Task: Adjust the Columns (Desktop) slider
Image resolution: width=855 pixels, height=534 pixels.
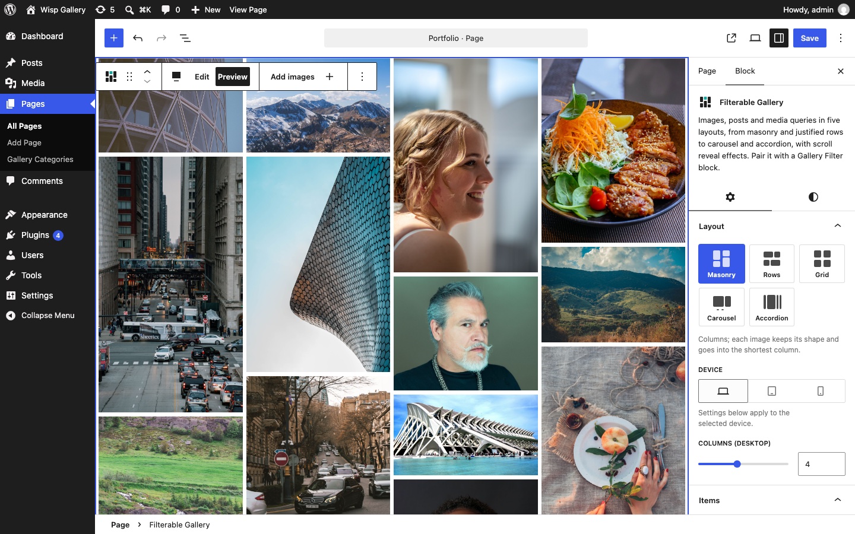Action: 743,464
